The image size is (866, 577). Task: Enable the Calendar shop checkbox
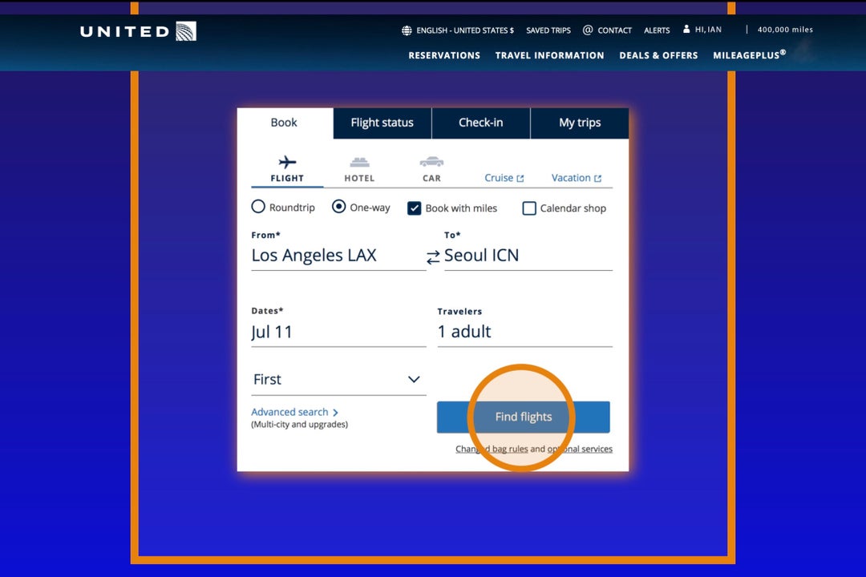(x=529, y=208)
